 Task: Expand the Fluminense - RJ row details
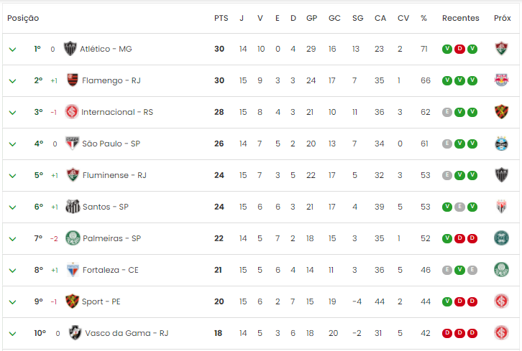pos(13,176)
